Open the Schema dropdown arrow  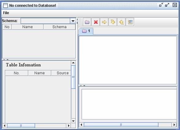pyautogui.click(x=73, y=21)
